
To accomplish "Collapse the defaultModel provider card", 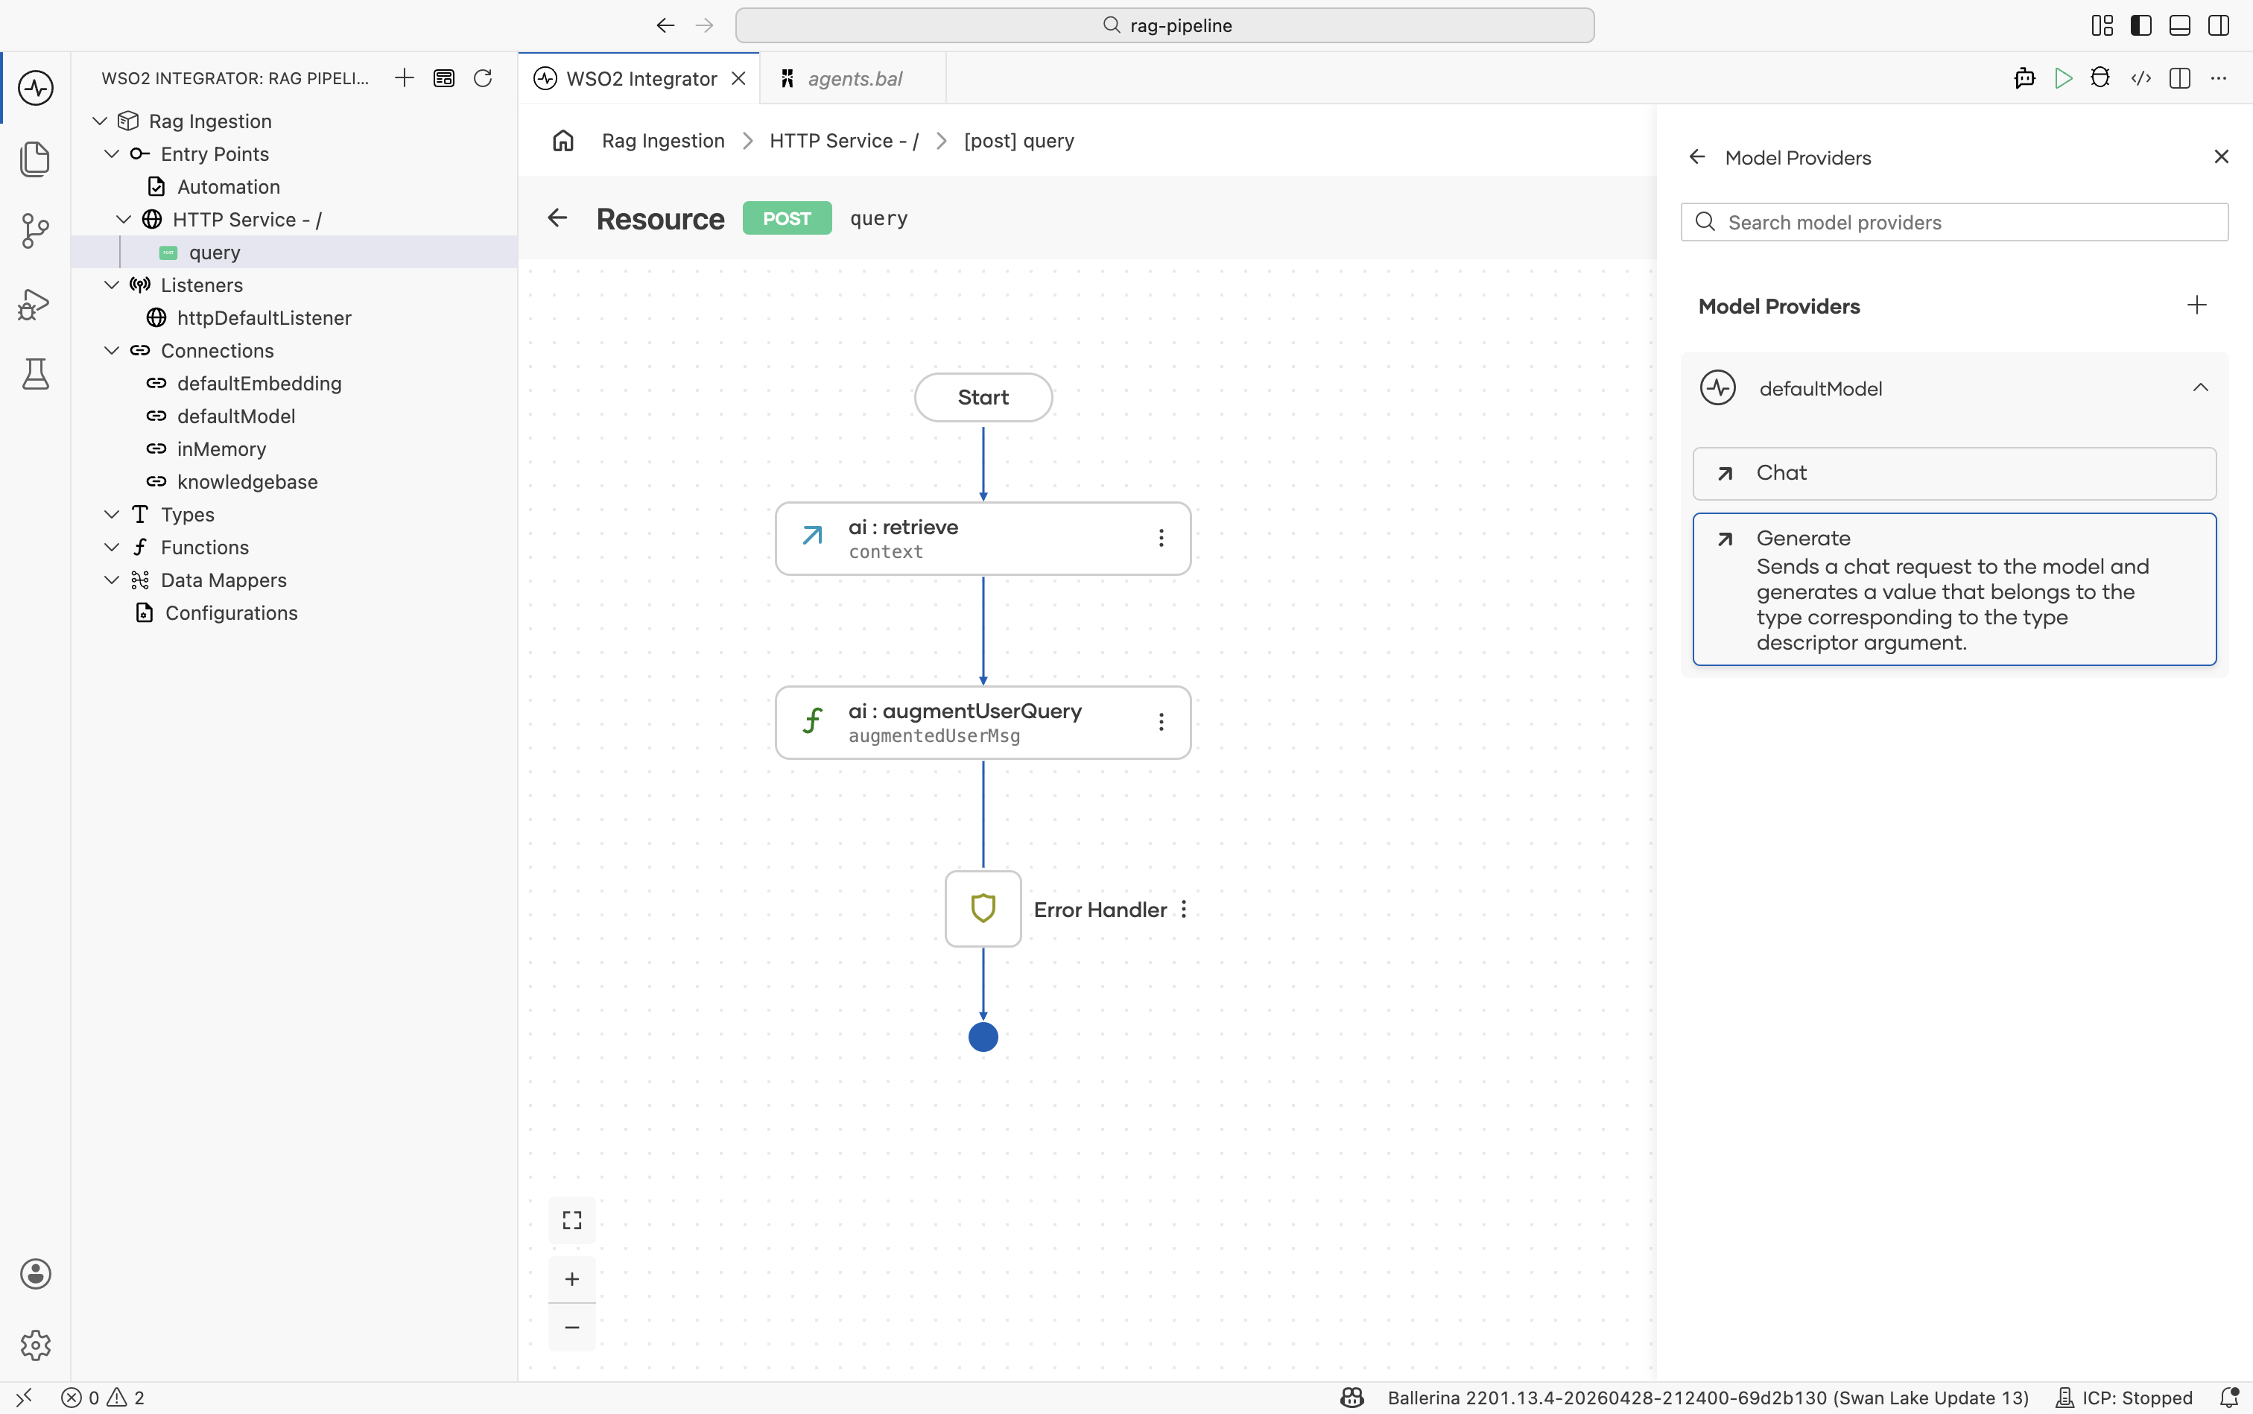I will pyautogui.click(x=2201, y=387).
